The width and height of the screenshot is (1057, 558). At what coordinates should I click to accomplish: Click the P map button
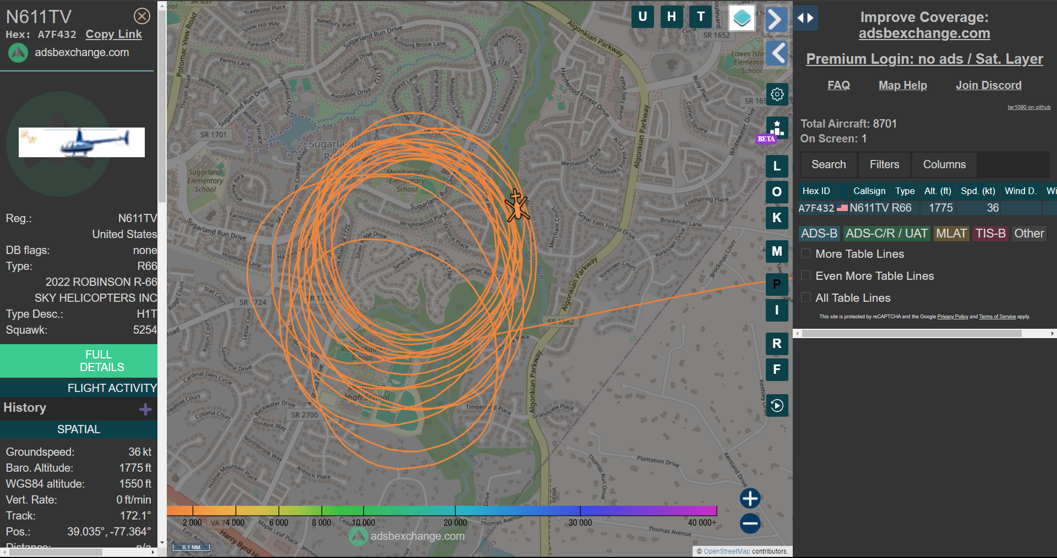click(x=777, y=284)
